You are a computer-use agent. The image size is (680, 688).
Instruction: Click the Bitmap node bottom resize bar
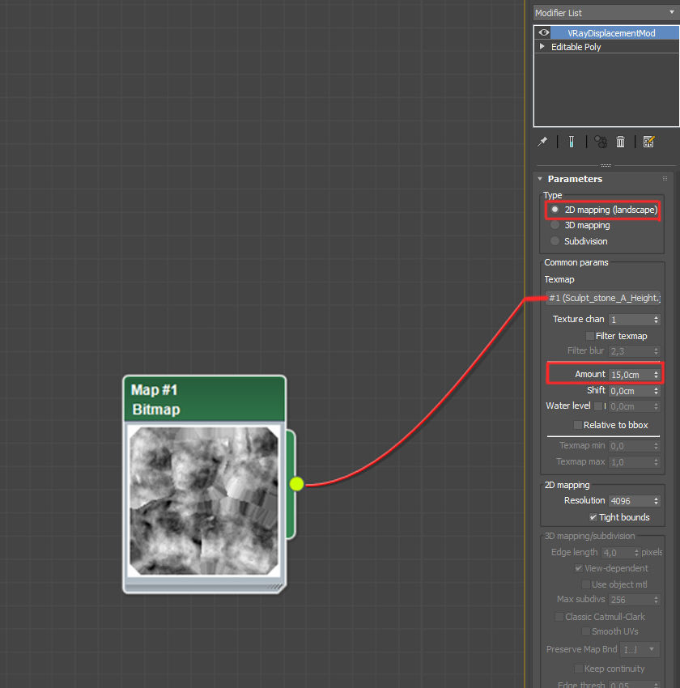204,586
